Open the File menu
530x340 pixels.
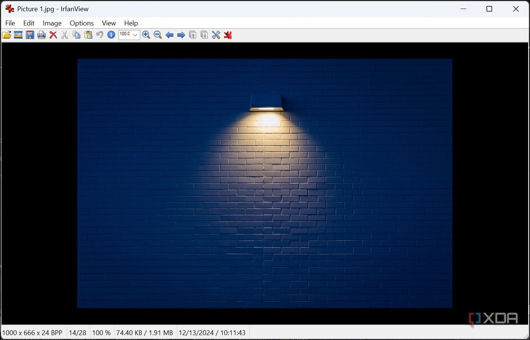pos(10,23)
